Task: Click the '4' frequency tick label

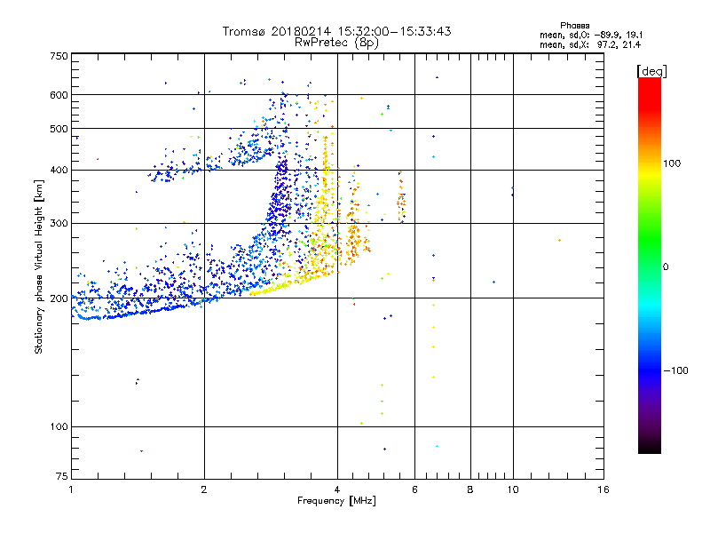Action: point(337,489)
